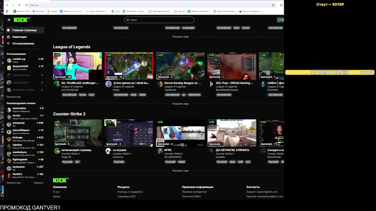
Task: Open the Крипта bookmarks folder
Action: (179, 11)
